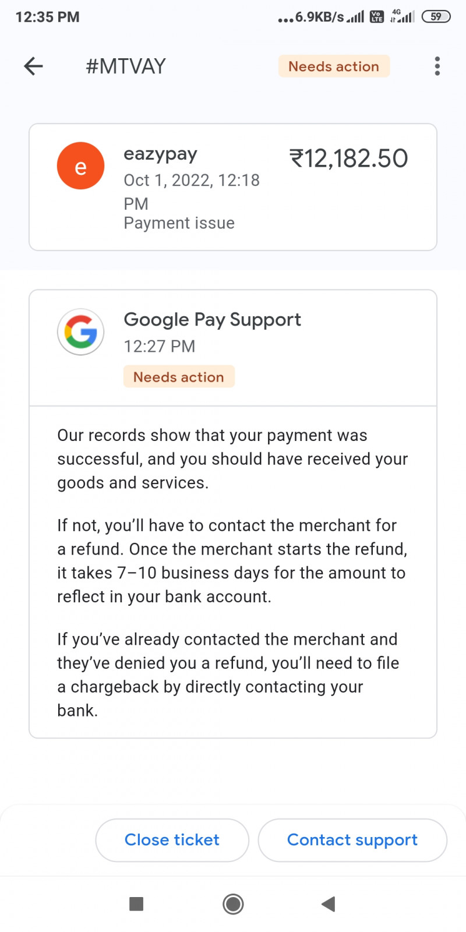The image size is (466, 932).
Task: Tap the ticket ID #MTVAY title
Action: [x=126, y=66]
